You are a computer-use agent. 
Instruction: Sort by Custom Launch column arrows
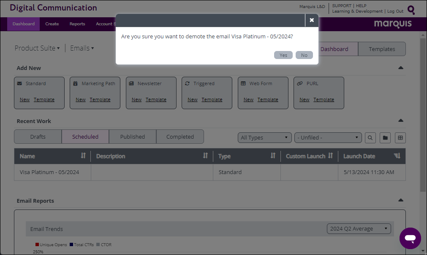pos(330,156)
